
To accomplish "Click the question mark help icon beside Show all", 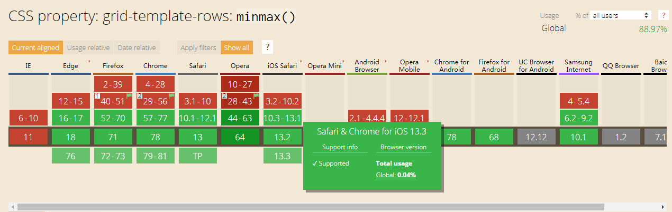I will [267, 47].
